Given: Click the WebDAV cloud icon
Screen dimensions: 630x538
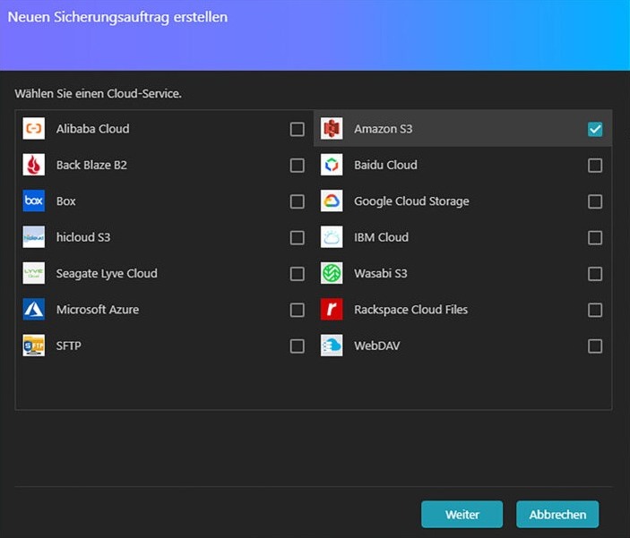Looking at the screenshot, I should tap(332, 346).
